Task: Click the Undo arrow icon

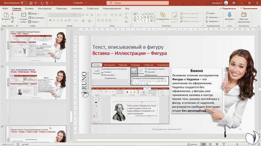Action: point(35,3)
